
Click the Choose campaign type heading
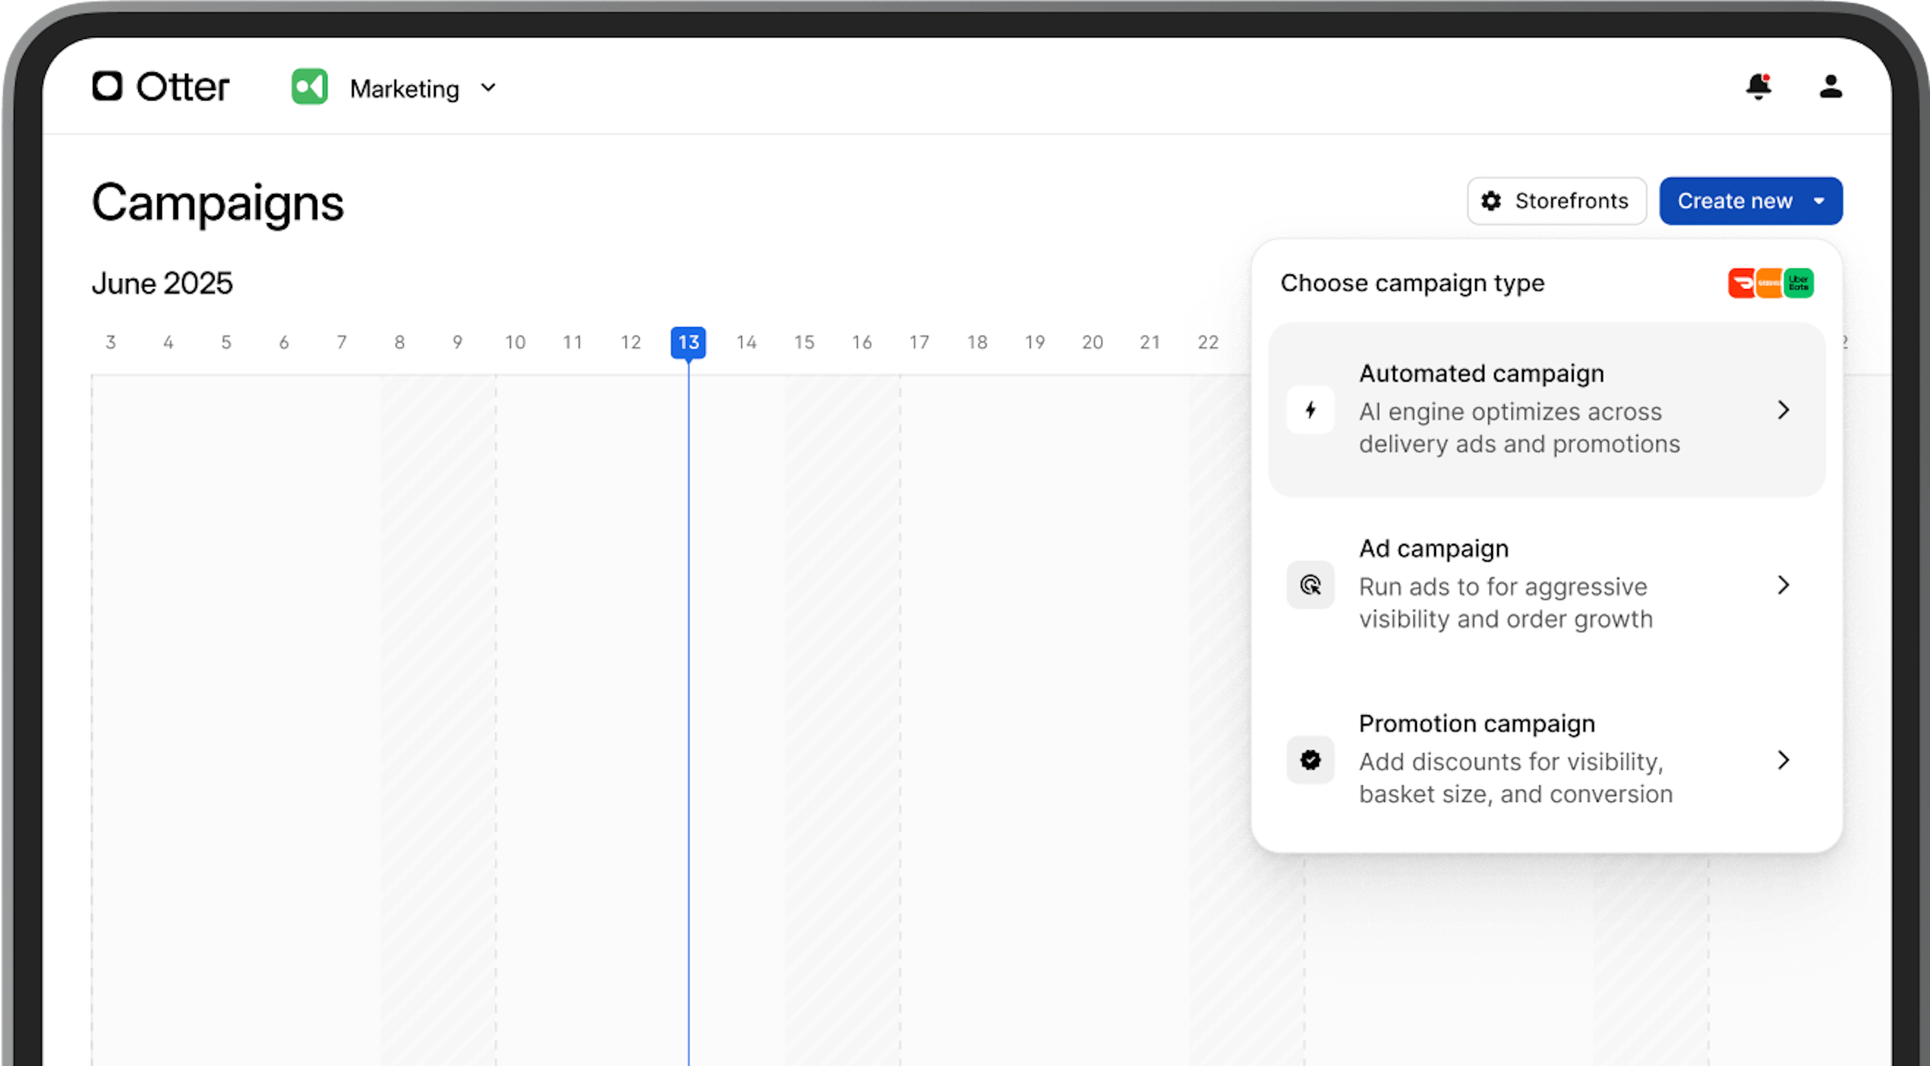coord(1412,283)
